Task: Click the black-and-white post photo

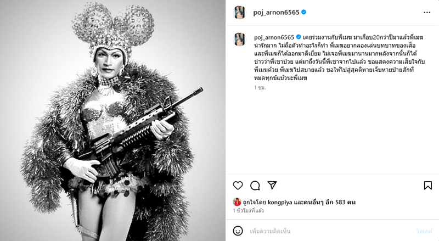Action: (112, 121)
